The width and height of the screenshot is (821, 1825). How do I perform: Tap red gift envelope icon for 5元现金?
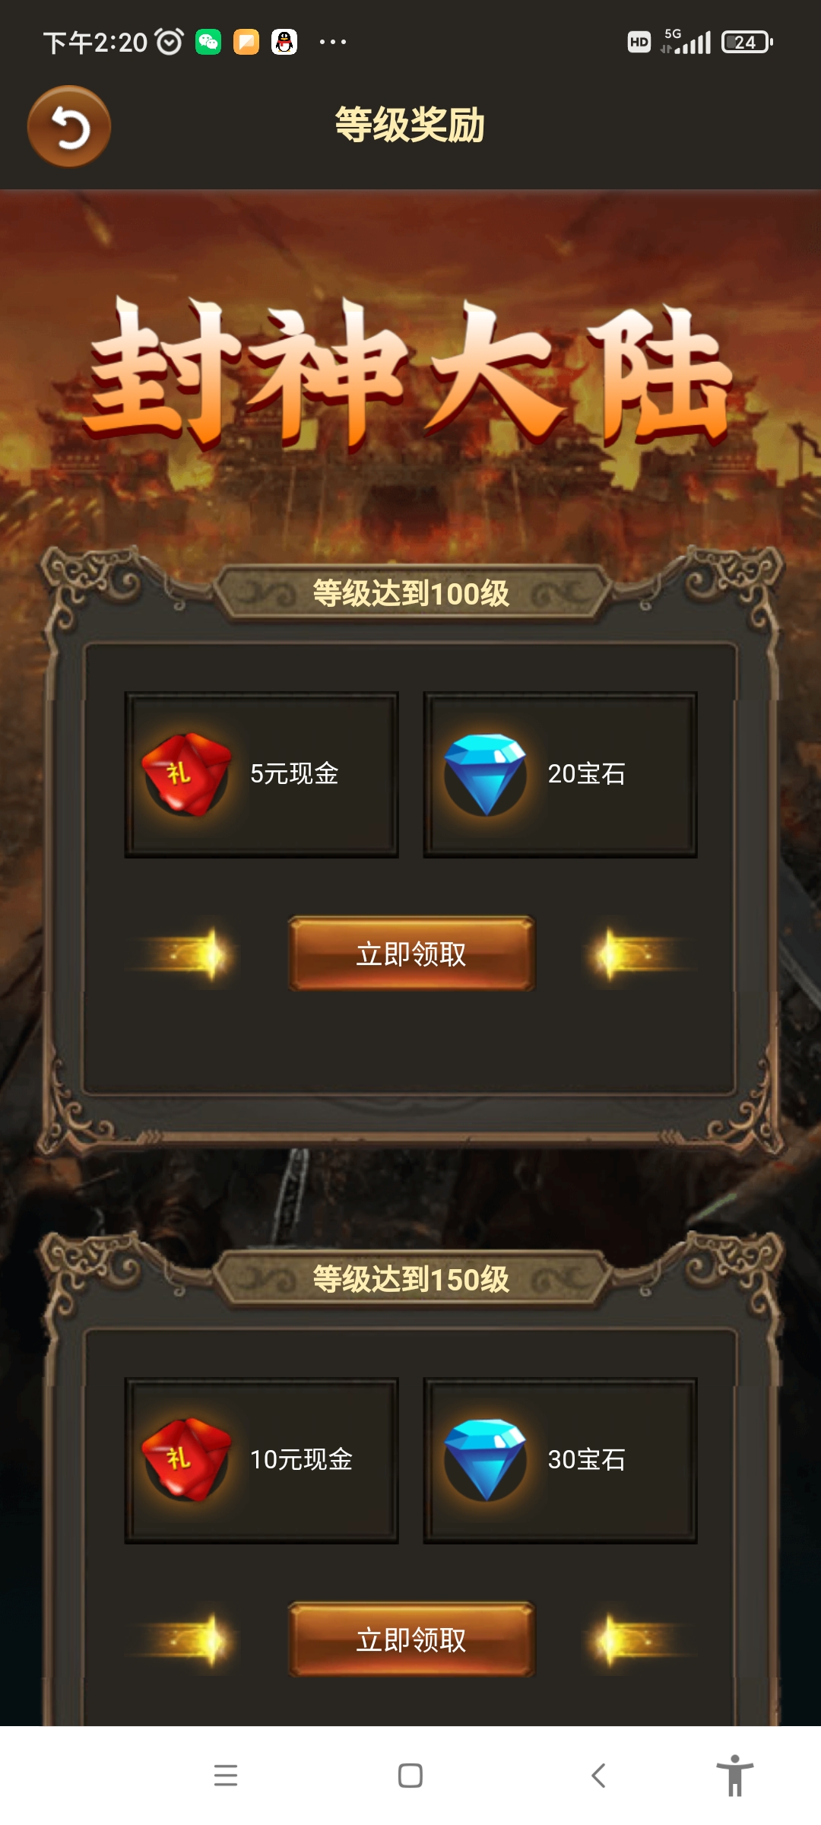[186, 775]
